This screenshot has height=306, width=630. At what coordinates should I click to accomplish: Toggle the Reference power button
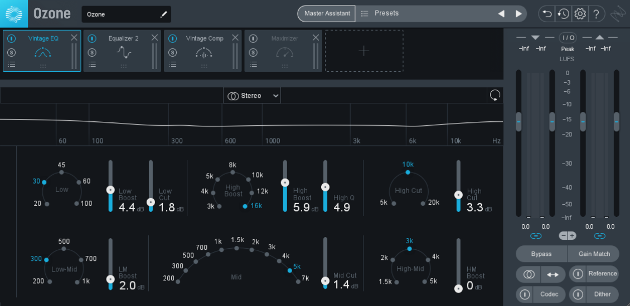(578, 274)
